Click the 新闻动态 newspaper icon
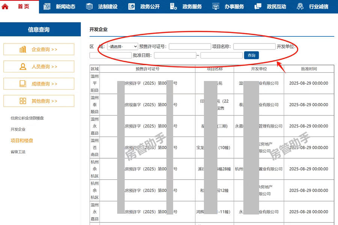338x225 pixels. pos(47,6)
